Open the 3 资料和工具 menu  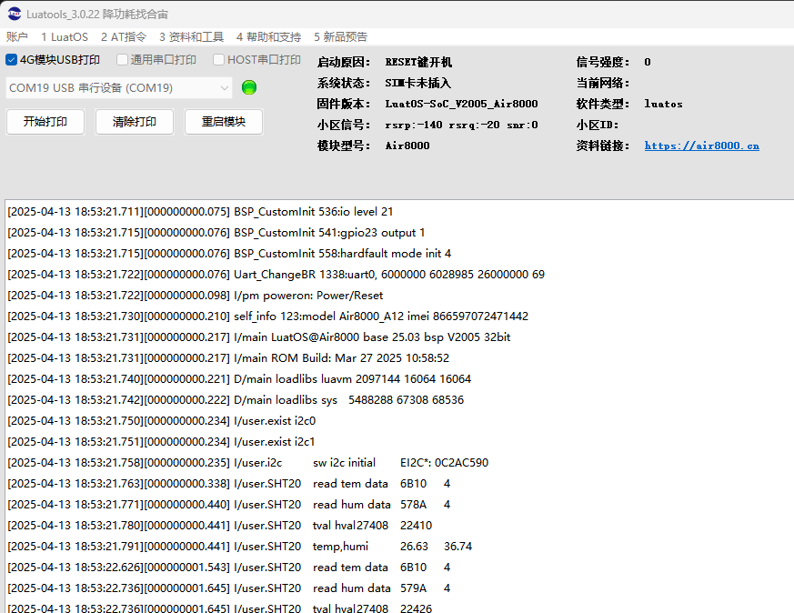tap(191, 37)
